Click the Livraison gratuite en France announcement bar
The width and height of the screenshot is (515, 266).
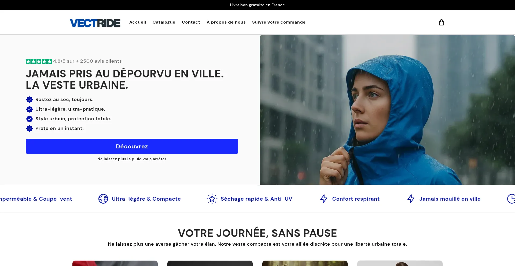coord(257,5)
